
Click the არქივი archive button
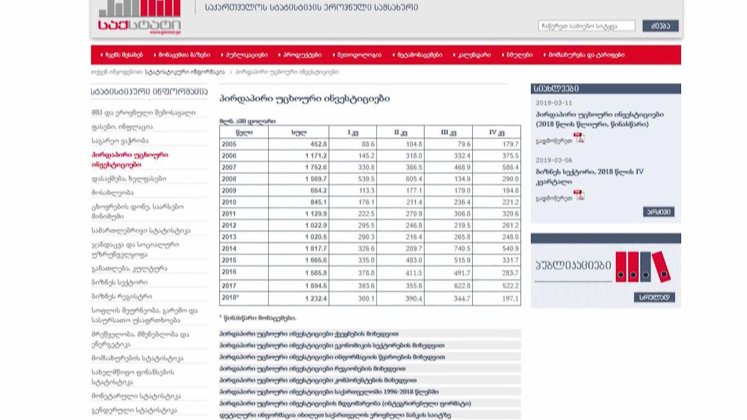(x=658, y=212)
